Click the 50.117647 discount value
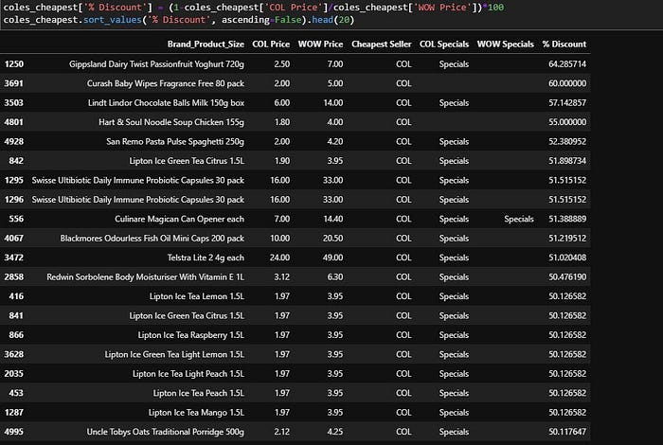 pyautogui.click(x=567, y=432)
